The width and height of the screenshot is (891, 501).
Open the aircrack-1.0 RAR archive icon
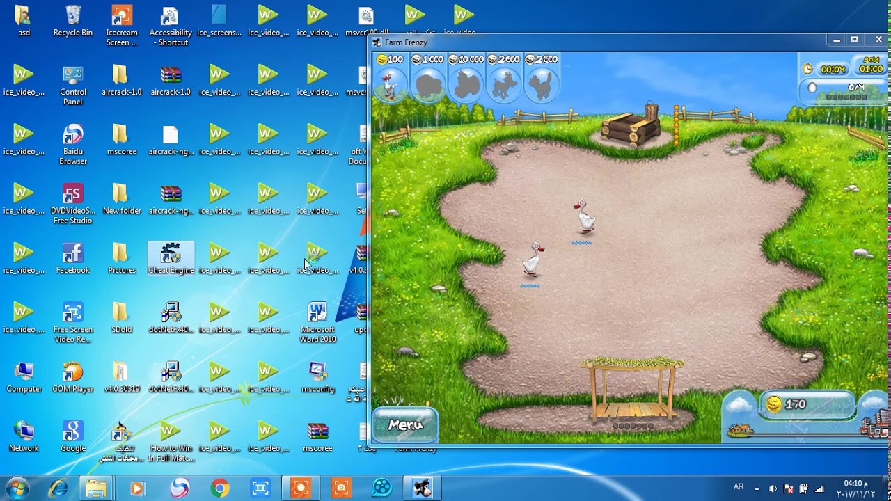coord(171,81)
